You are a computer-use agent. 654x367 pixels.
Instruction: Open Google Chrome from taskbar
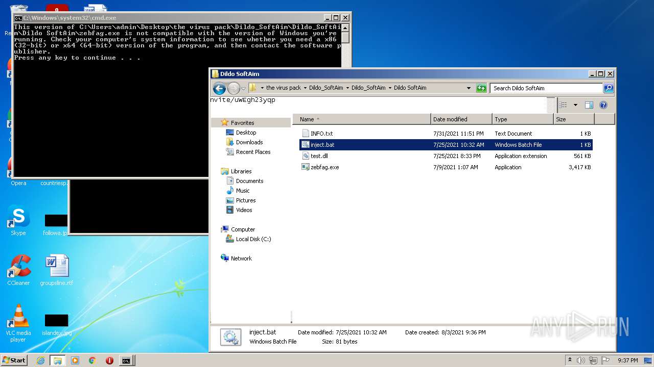point(92,360)
